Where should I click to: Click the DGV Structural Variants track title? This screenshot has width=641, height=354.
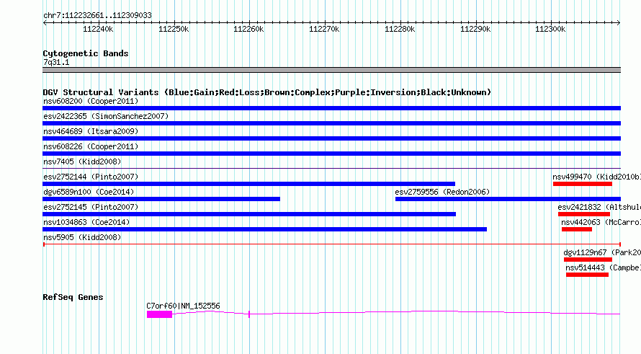(267, 92)
